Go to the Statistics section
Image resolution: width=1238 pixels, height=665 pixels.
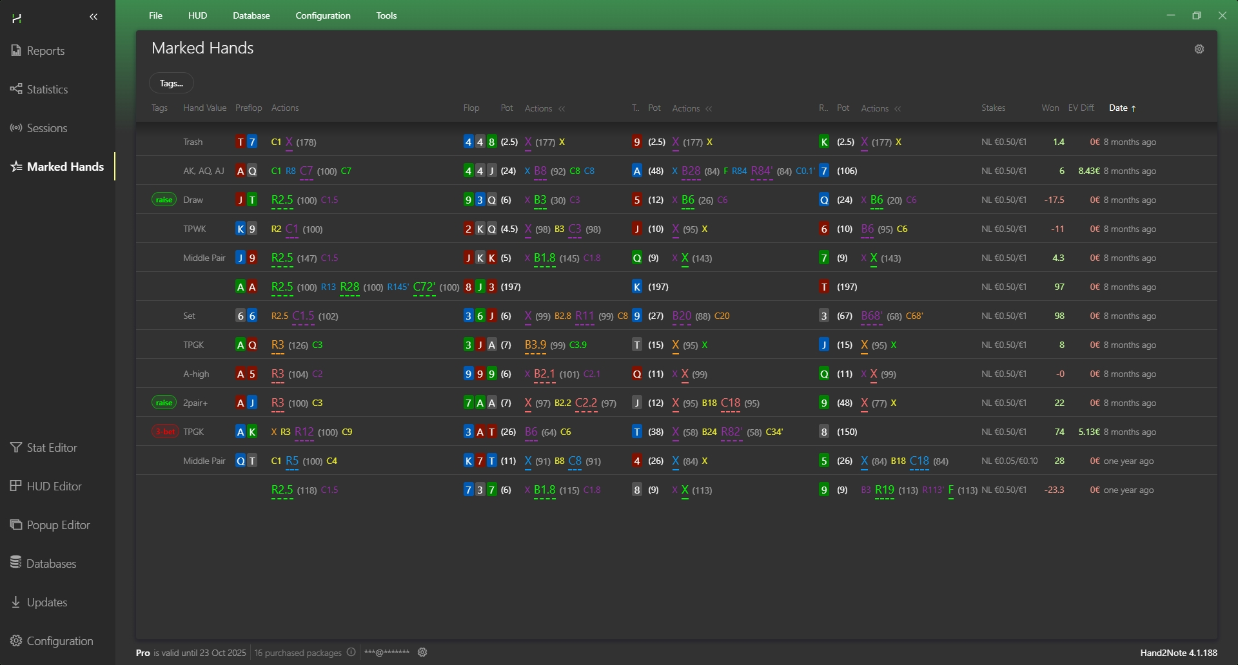46,90
